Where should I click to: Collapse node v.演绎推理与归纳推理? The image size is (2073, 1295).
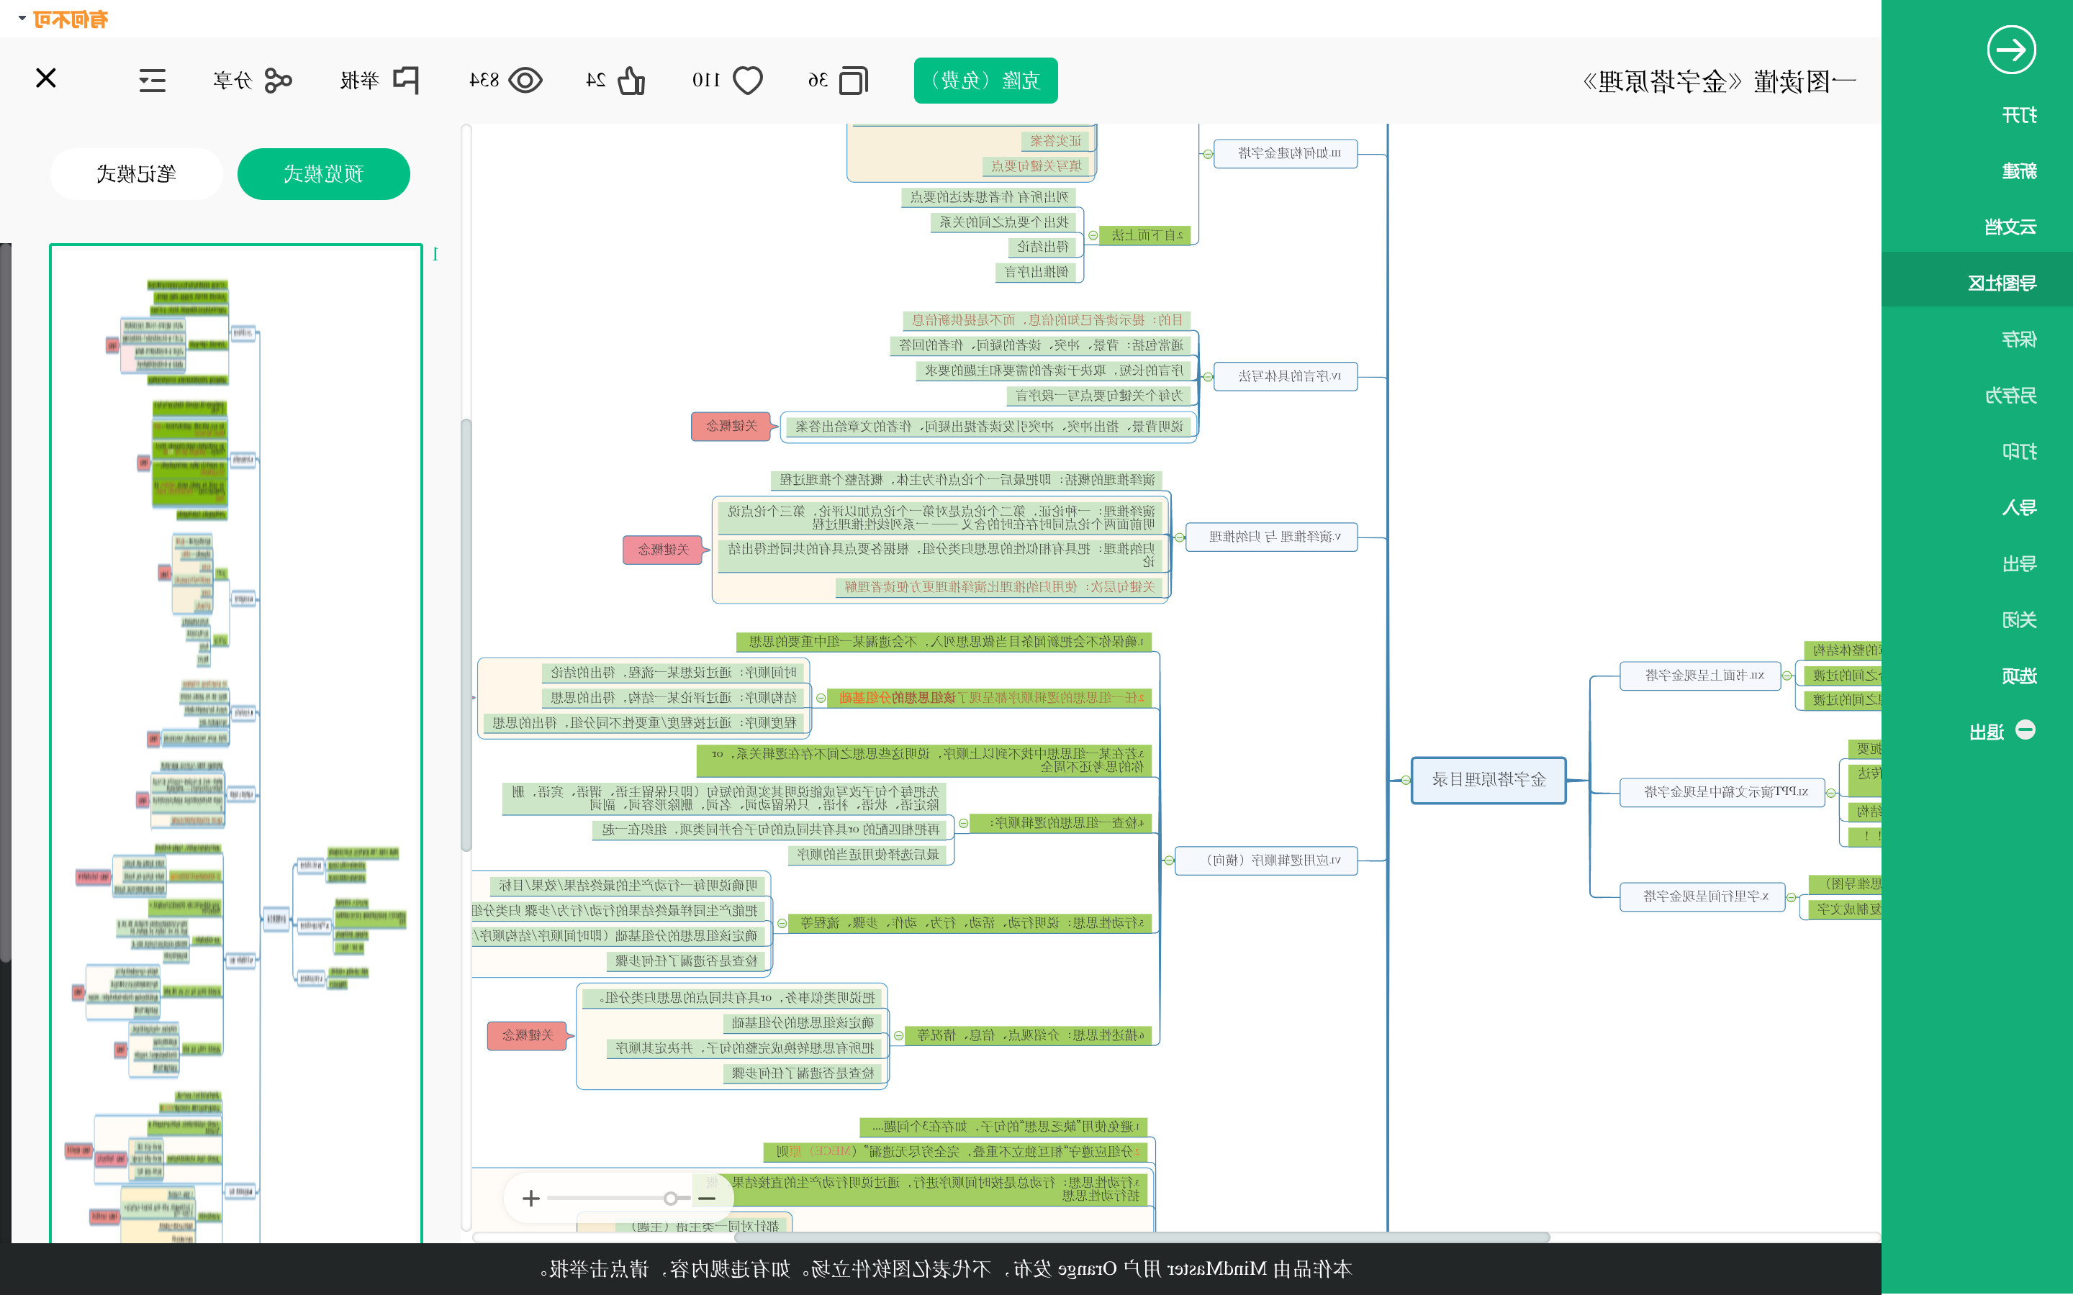click(1180, 538)
